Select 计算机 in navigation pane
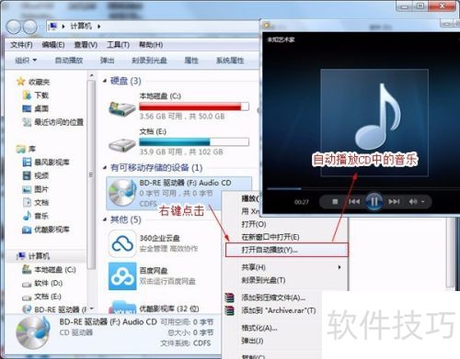460x359 pixels. pos(34,256)
